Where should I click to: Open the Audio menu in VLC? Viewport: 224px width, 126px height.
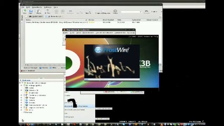click(72, 33)
